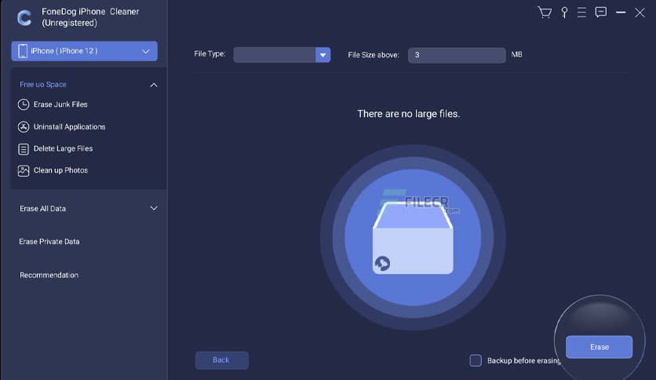Enable the Backup before erasing checkbox
Screen dimensions: 656x380
tap(476, 360)
